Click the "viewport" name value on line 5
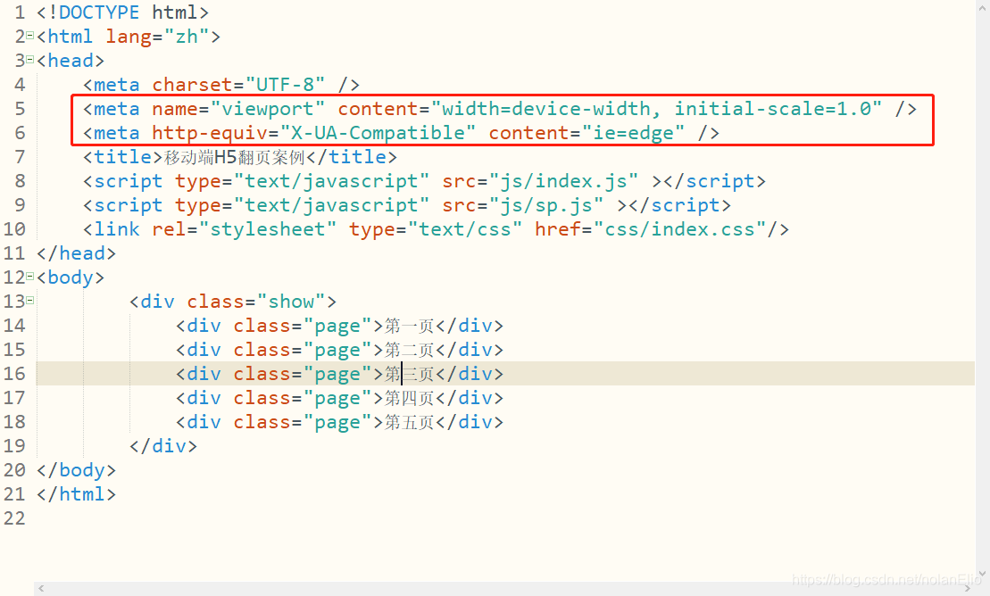 pos(267,109)
